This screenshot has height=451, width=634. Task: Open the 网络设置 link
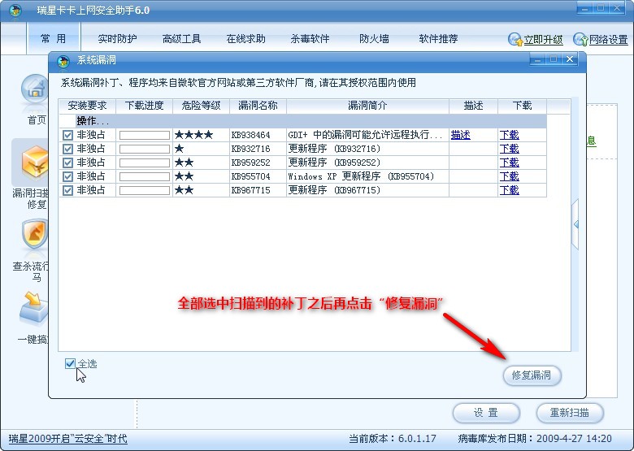click(x=609, y=40)
